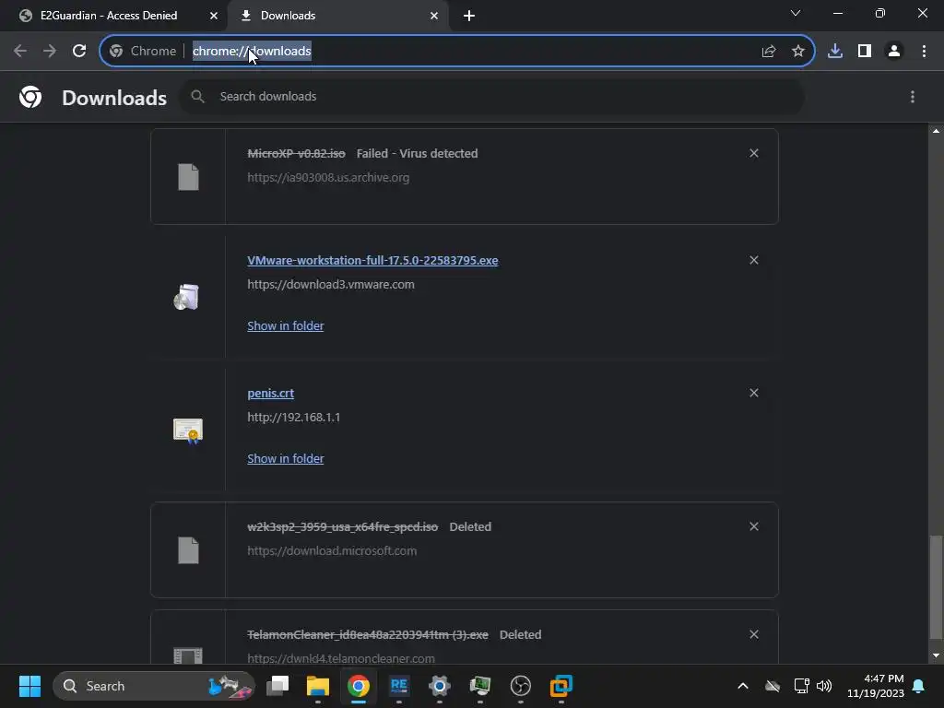This screenshot has width=944, height=708.
Task: Click the penis.crt certificate icon
Action: [x=188, y=431]
